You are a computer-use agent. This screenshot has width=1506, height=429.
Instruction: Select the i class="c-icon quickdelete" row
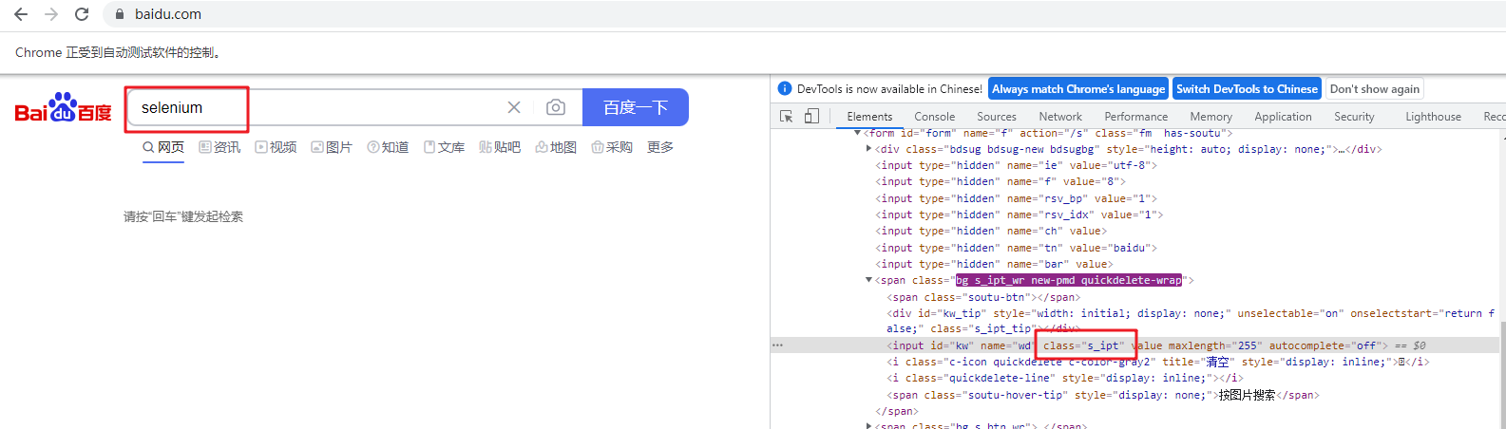click(1157, 362)
